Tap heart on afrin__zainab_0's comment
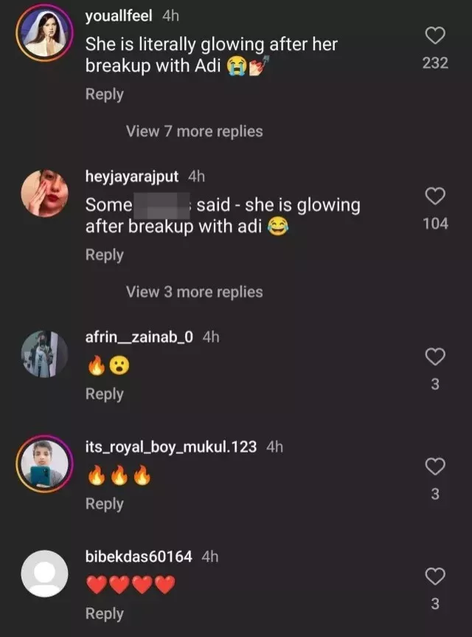Viewport: 472px width, 637px height. coord(435,357)
